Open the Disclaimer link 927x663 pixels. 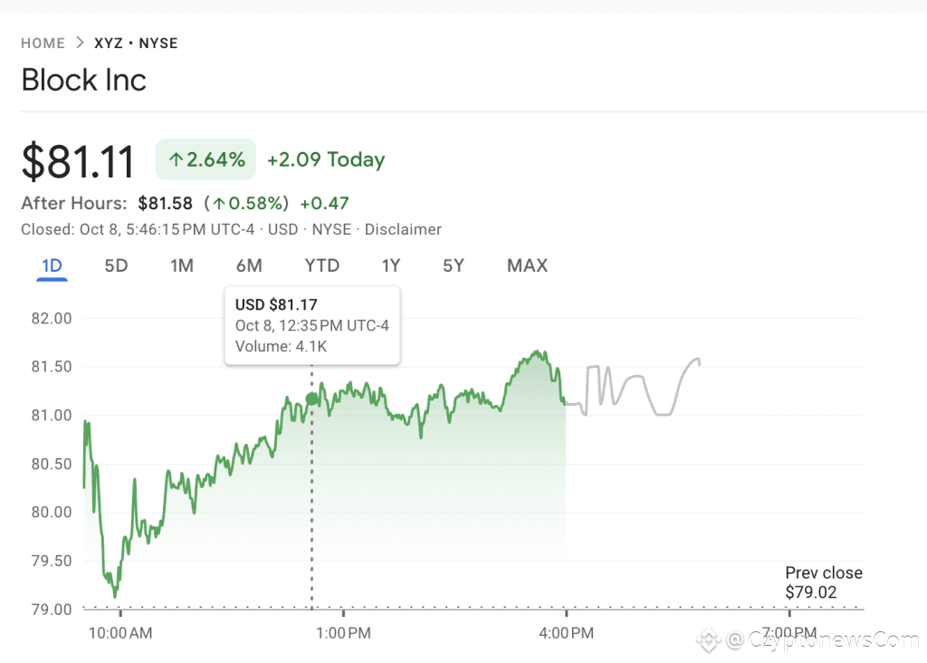click(403, 230)
